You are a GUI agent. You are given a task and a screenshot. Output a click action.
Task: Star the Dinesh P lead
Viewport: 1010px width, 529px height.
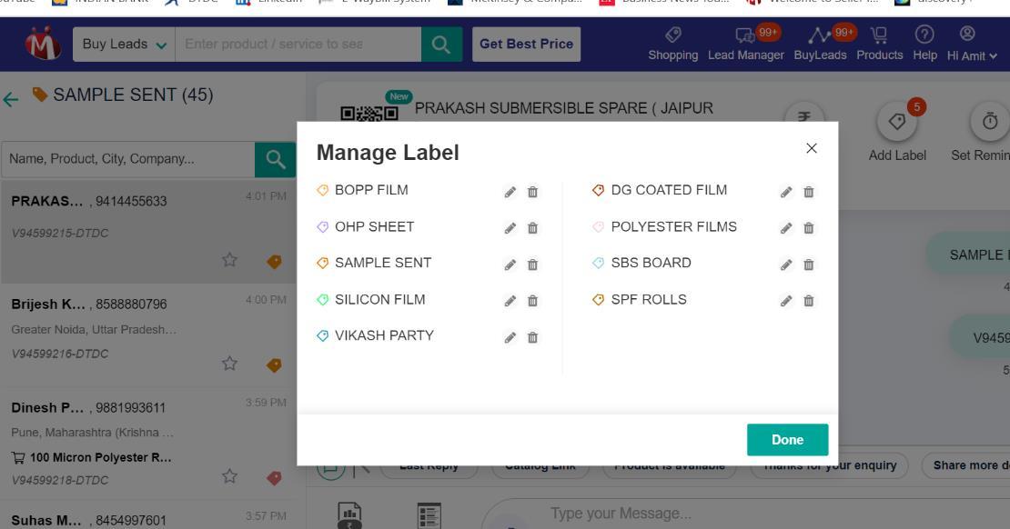pos(231,475)
